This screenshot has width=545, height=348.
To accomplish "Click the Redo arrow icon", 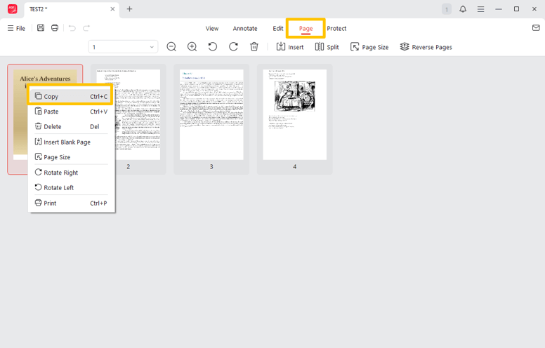I will tap(86, 28).
